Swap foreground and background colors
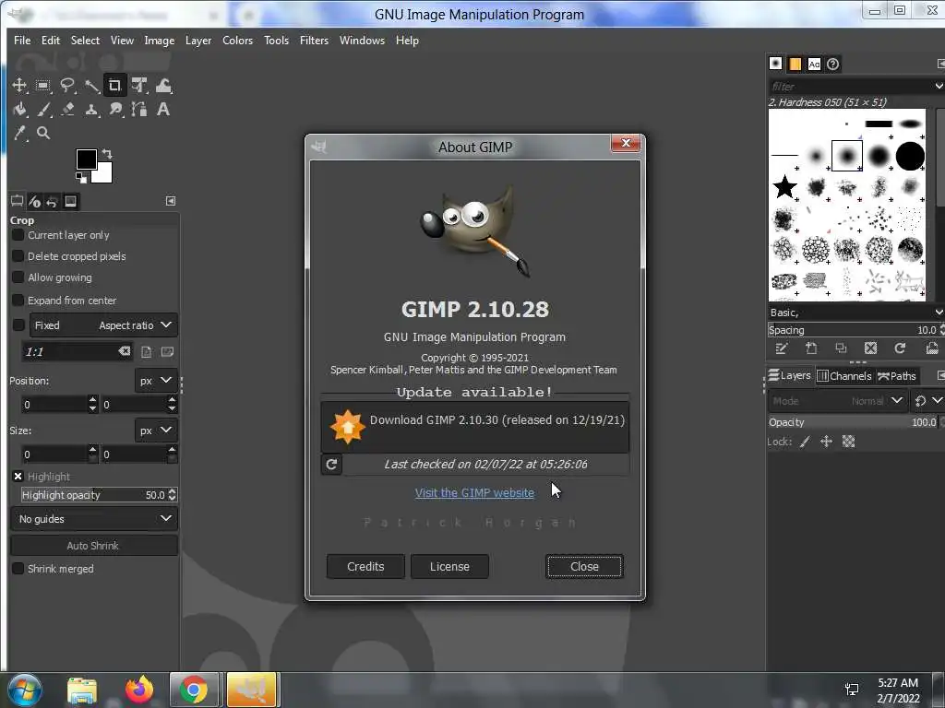Screen dimensions: 945x708 pyautogui.click(x=107, y=154)
